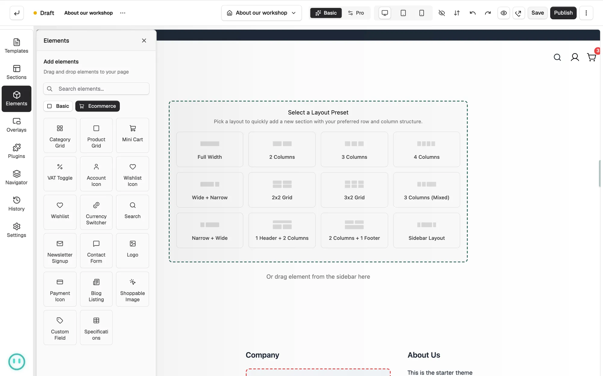Close the Elements panel
Image resolution: width=603 pixels, height=376 pixels.
[144, 41]
